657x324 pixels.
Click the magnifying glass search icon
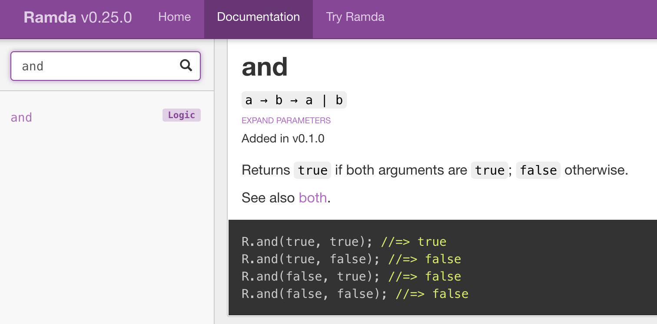186,66
